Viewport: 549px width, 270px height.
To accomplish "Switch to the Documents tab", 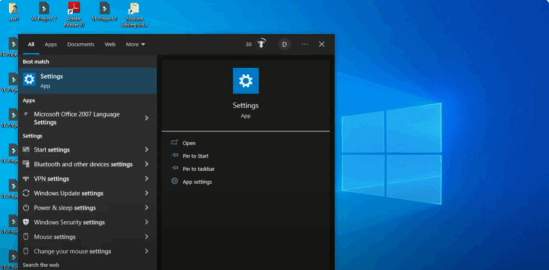I will pyautogui.click(x=80, y=44).
